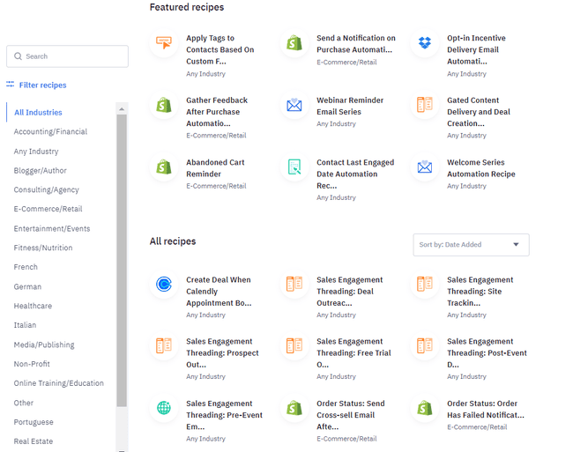Click icon beside Contact Last Engaged Date recipe
This screenshot has width=573, height=452.
294,167
